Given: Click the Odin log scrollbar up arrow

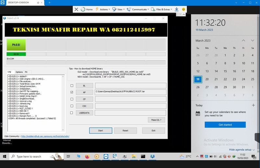Looking at the screenshot, I should click(63, 76).
